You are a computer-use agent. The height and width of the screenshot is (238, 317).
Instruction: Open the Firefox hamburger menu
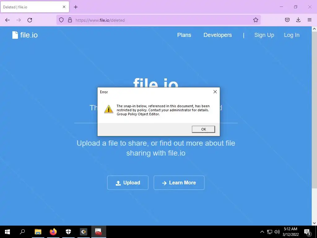coord(309,20)
